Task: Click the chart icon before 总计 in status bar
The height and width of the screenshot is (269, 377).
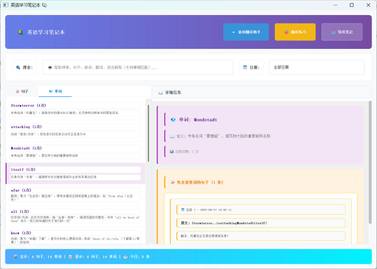Action: [16, 257]
